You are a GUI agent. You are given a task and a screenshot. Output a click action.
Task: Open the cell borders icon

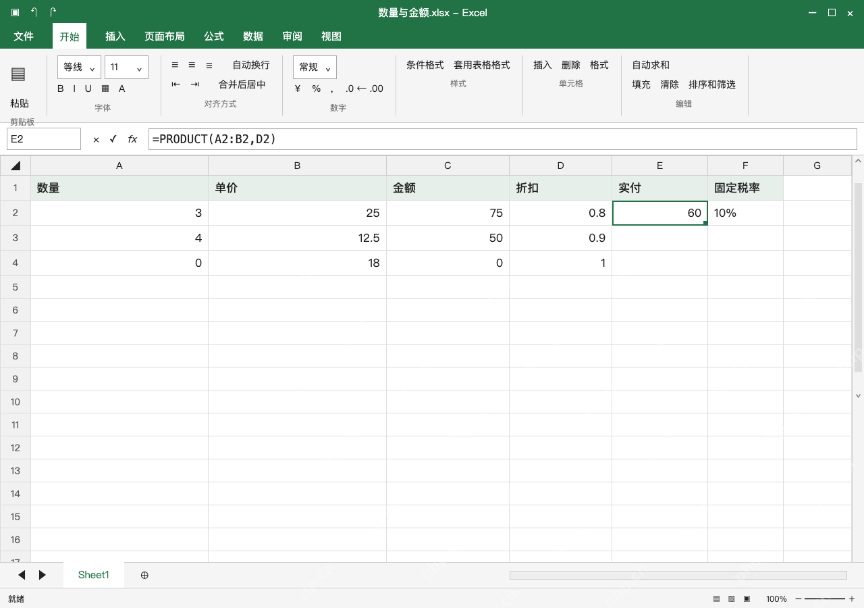105,88
